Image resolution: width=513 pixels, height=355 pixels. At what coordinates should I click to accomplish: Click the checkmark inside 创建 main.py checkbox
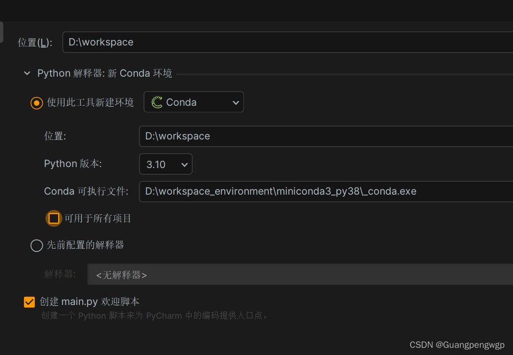(x=29, y=301)
